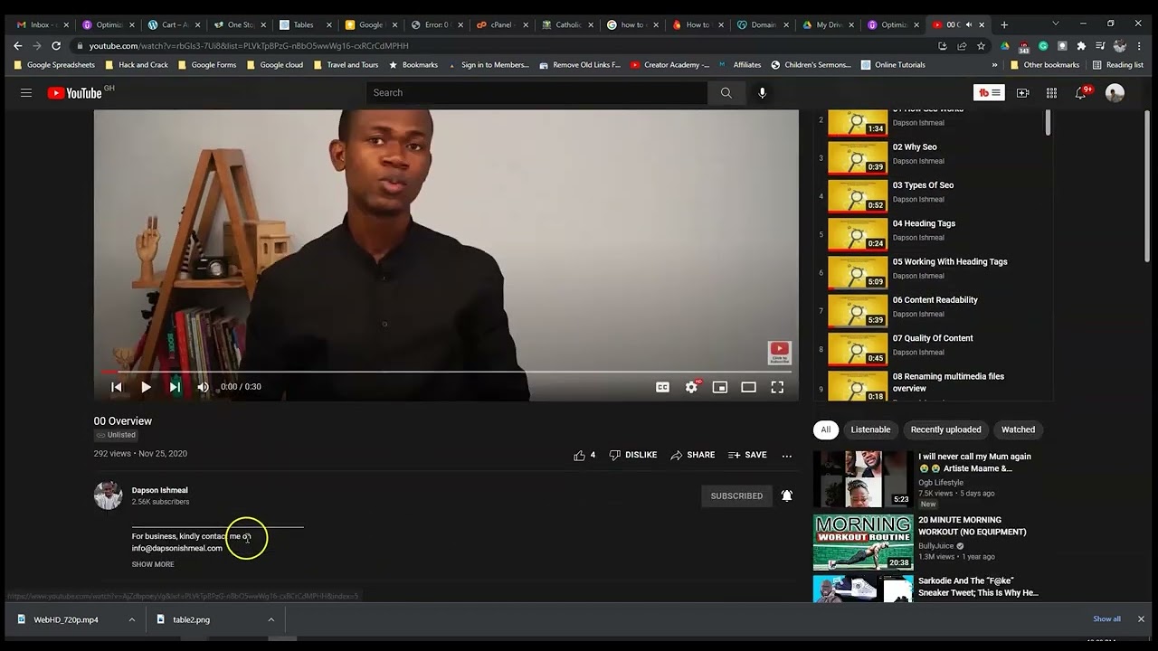Click the SHARE button
The height and width of the screenshot is (651, 1158).
pyautogui.click(x=693, y=455)
